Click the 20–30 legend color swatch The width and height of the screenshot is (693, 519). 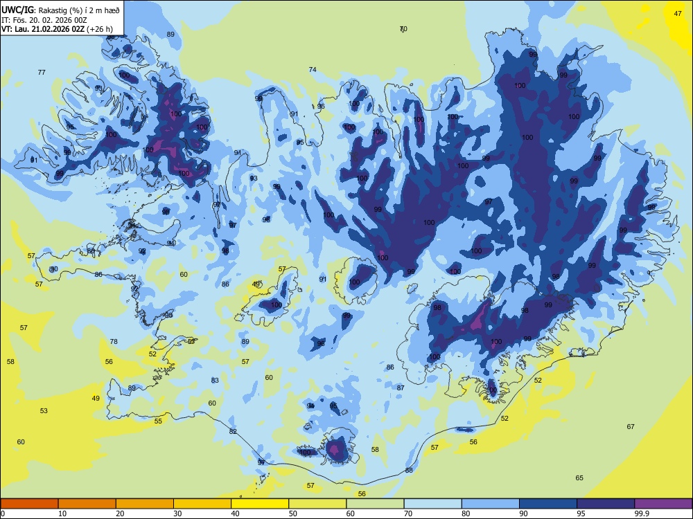(x=145, y=504)
